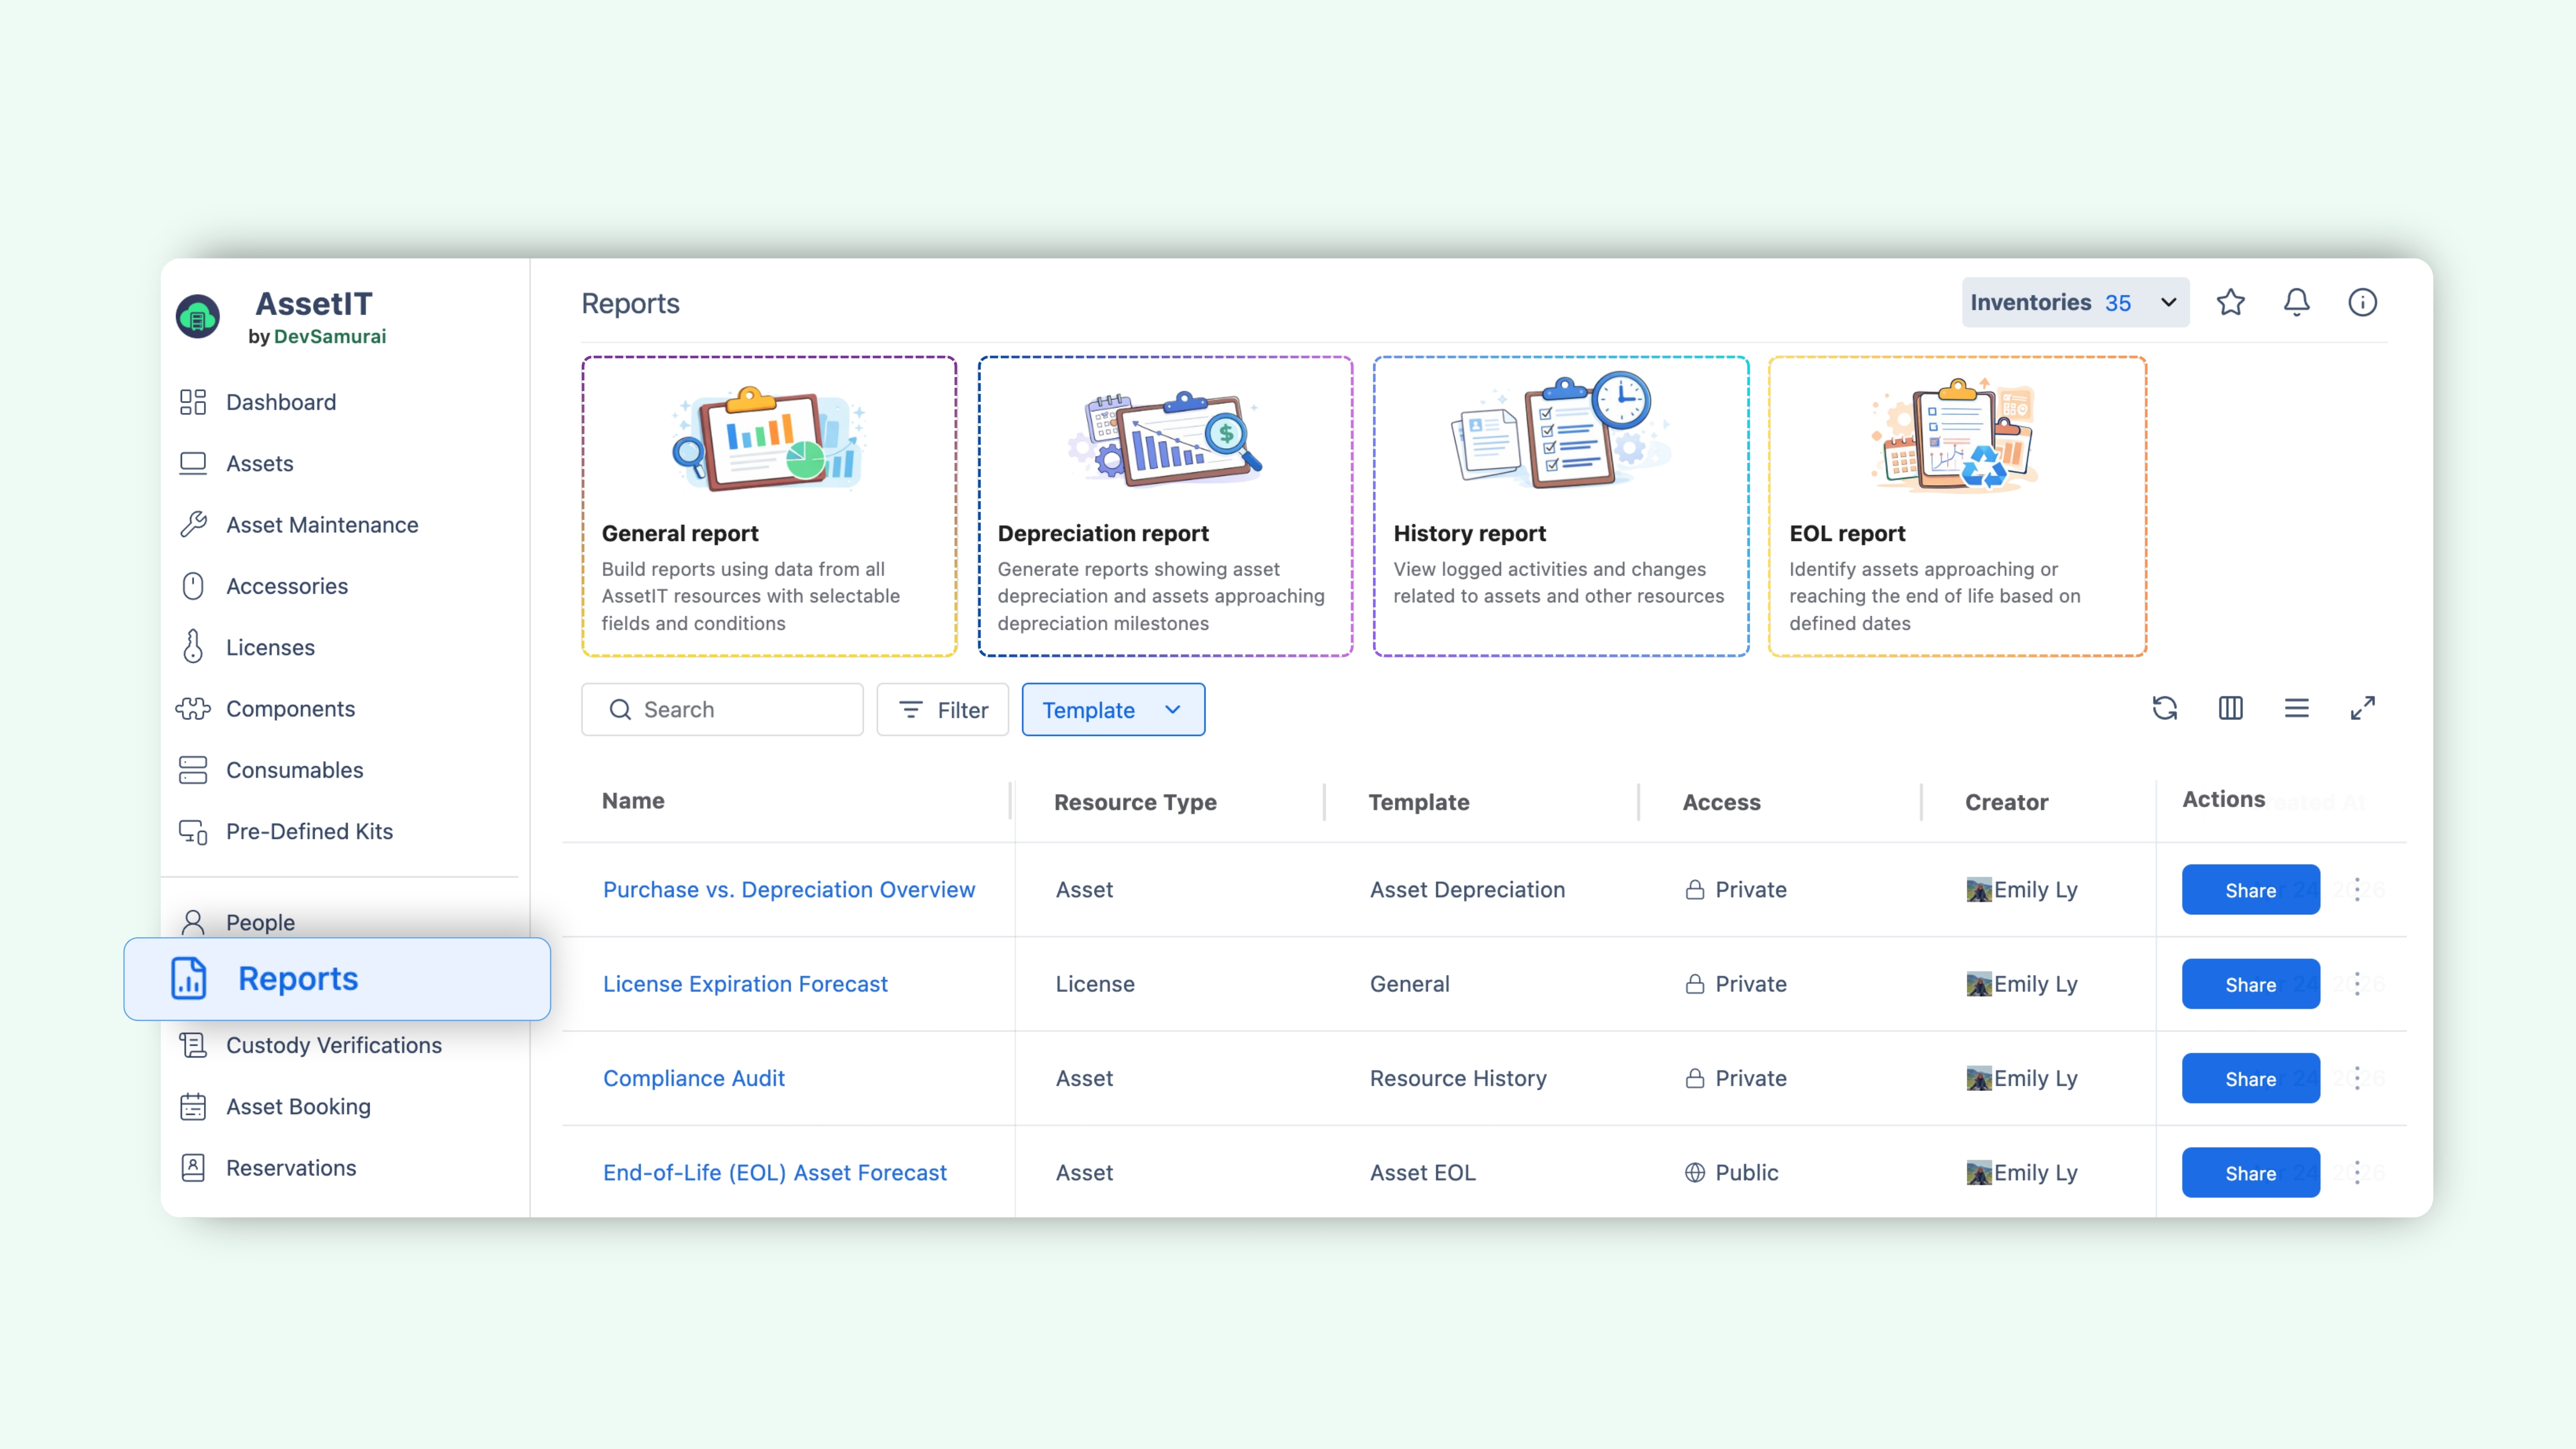
Task: Expand table to fullscreen
Action: (2362, 709)
